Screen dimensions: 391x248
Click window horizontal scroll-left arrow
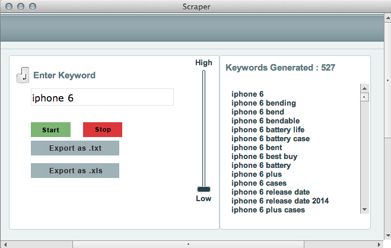tap(5, 244)
